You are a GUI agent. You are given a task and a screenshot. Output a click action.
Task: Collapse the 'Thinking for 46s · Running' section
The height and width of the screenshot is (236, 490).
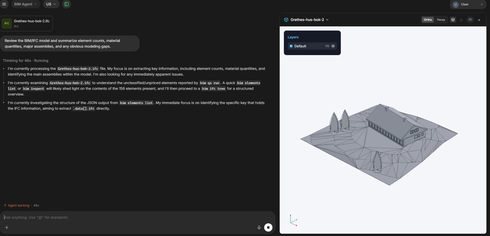25,61
